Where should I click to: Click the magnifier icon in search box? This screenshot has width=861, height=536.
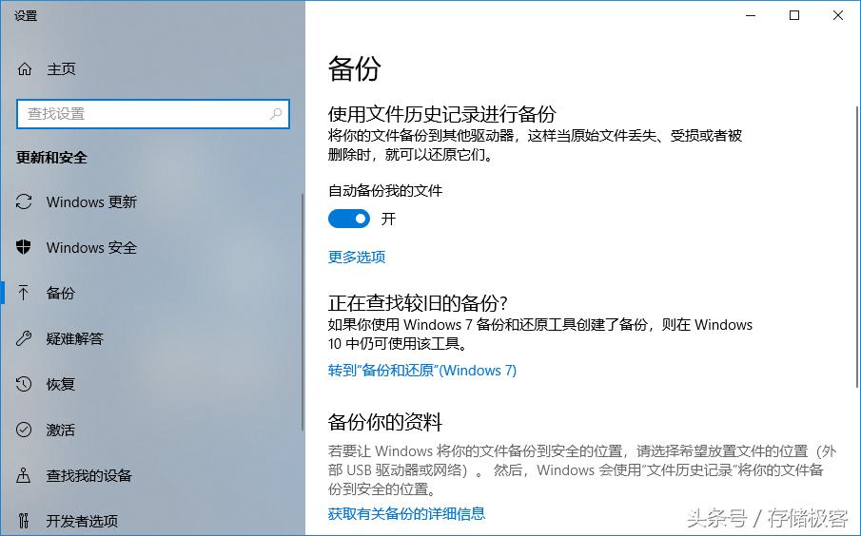[276, 113]
